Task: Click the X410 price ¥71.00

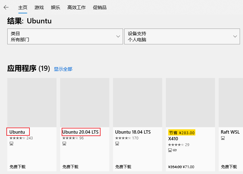Action: tap(188, 167)
